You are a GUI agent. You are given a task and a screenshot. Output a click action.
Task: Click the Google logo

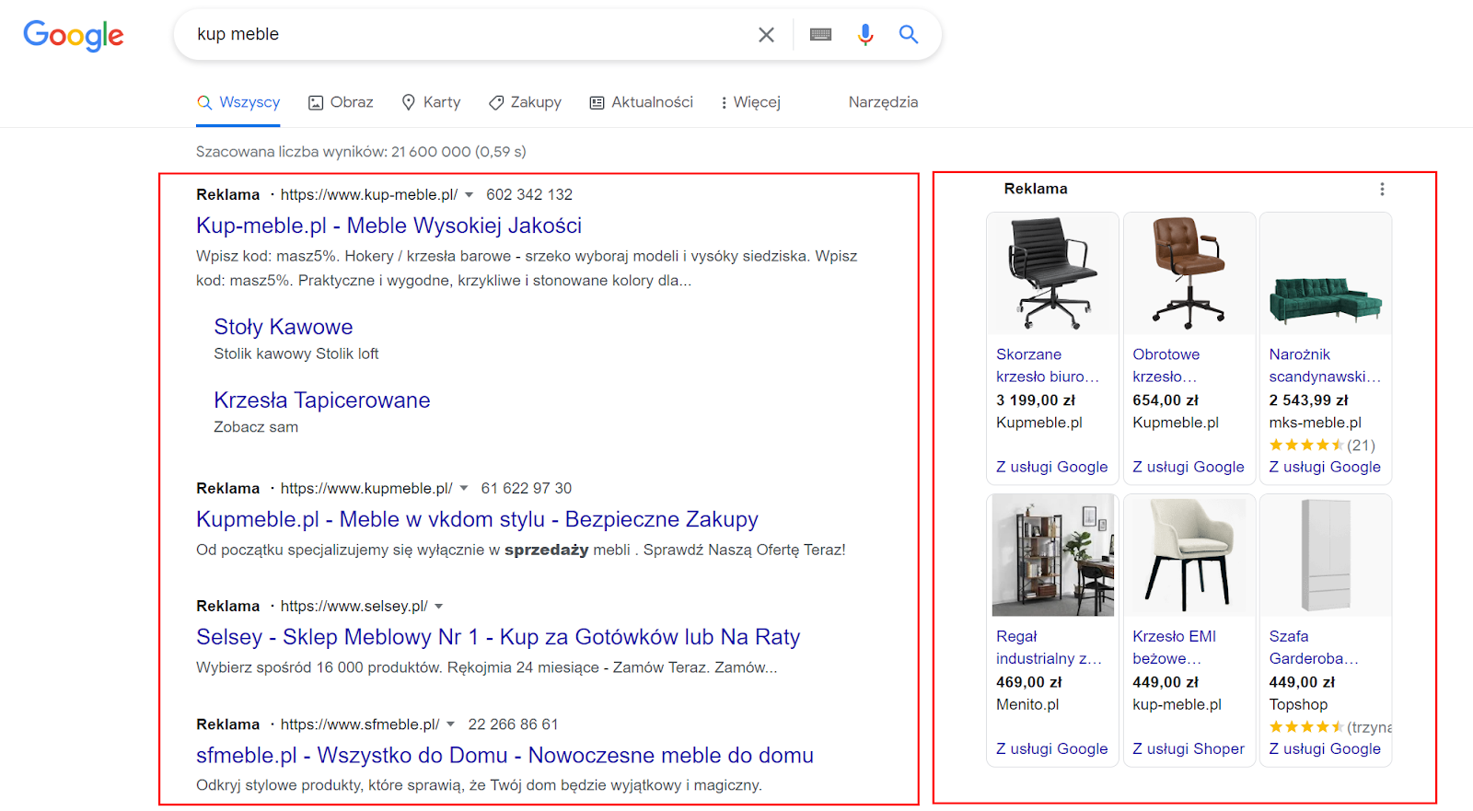pos(74,35)
